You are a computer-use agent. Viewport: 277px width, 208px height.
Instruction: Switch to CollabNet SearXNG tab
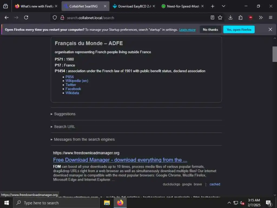(x=85, y=6)
